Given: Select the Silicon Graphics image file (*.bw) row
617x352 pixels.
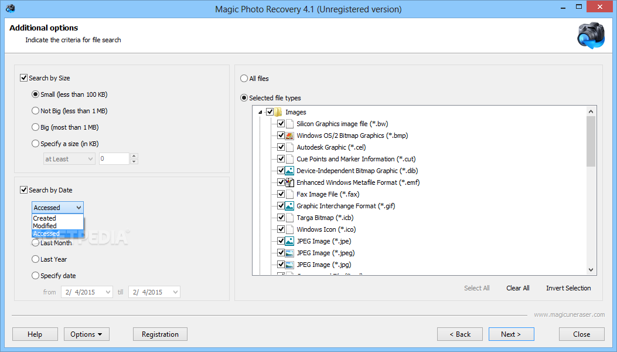Looking at the screenshot, I should [x=342, y=124].
